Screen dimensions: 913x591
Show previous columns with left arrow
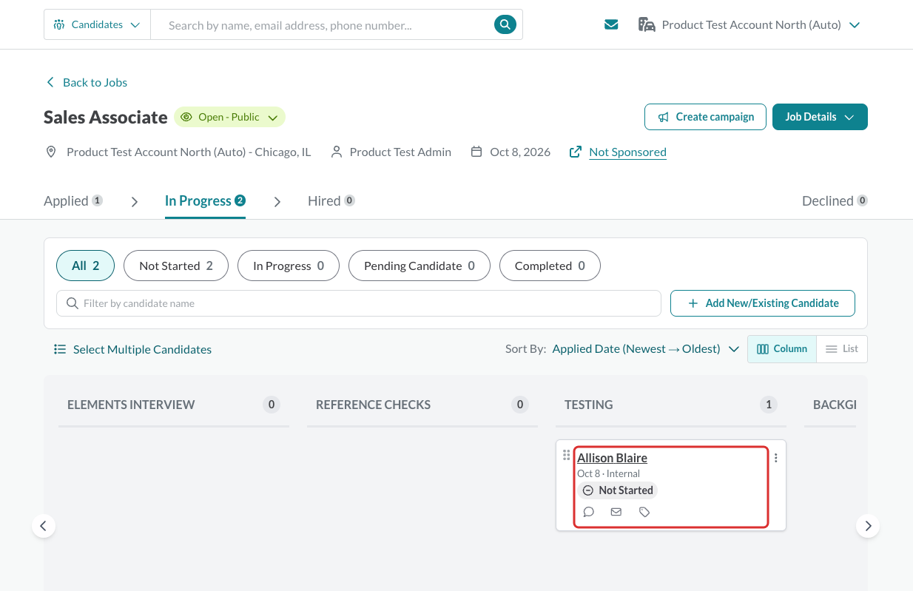pyautogui.click(x=43, y=526)
